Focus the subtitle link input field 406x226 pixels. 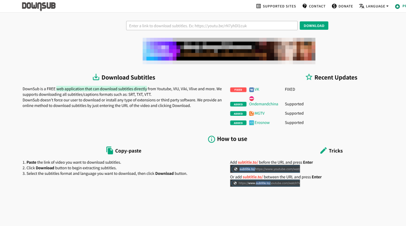tap(212, 26)
